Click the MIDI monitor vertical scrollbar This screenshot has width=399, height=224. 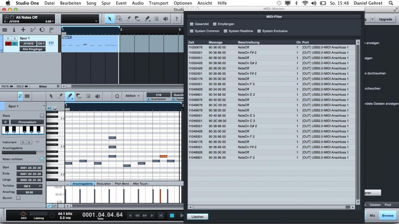pyautogui.click(x=358, y=123)
